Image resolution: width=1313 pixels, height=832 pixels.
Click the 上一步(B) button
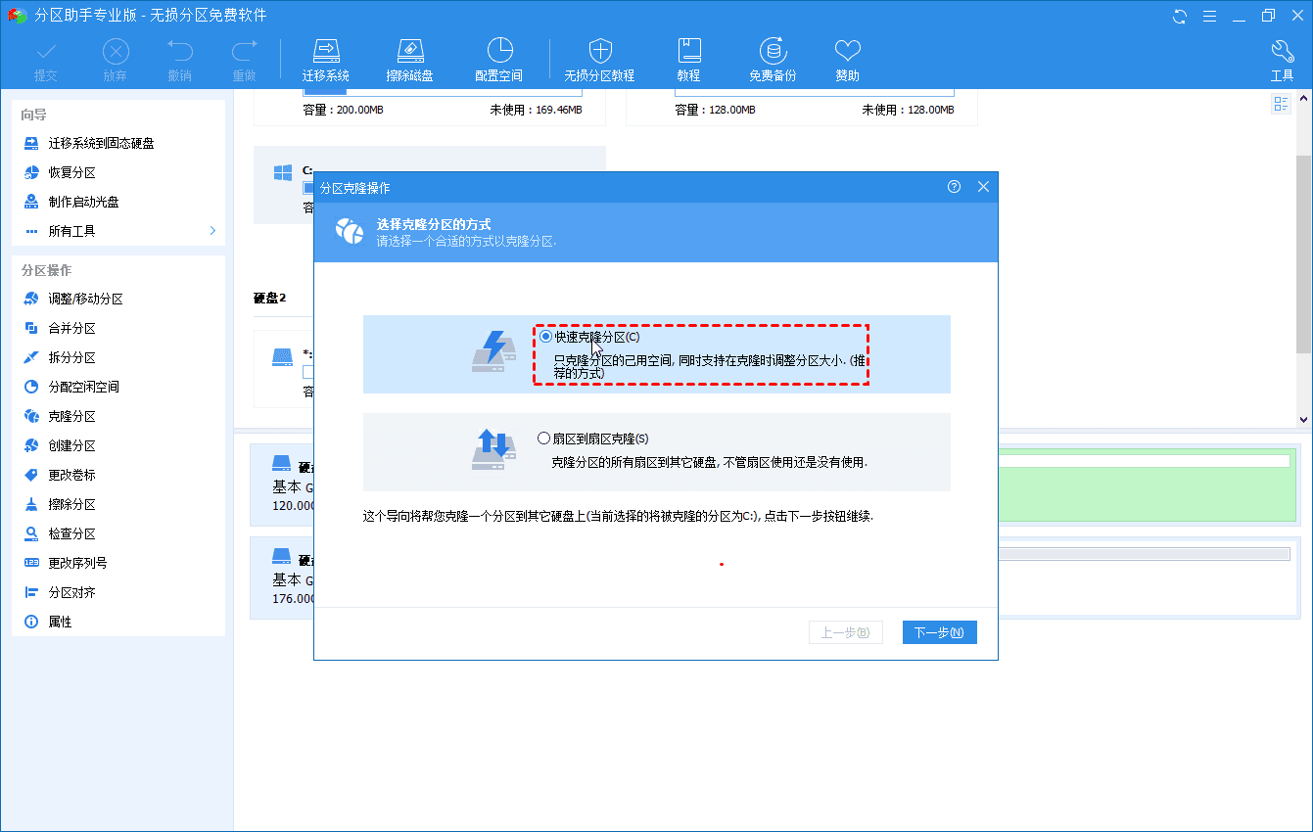point(846,632)
